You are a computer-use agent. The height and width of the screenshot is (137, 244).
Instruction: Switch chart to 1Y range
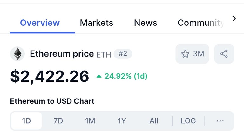click(x=122, y=121)
